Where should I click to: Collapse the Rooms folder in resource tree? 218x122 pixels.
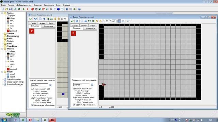[2, 72]
